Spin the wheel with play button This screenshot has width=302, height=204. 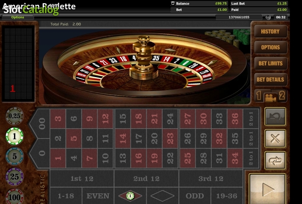267,189
